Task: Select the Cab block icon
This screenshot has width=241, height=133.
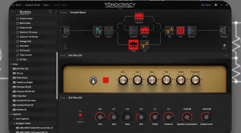Action: pyautogui.click(x=181, y=30)
